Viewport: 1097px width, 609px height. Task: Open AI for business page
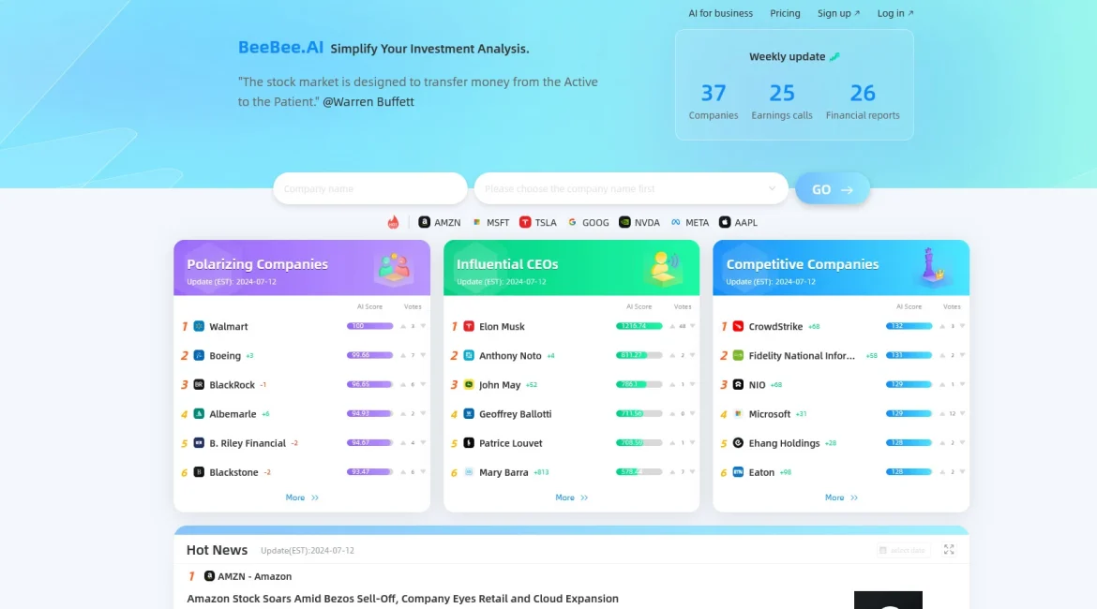[x=721, y=13]
